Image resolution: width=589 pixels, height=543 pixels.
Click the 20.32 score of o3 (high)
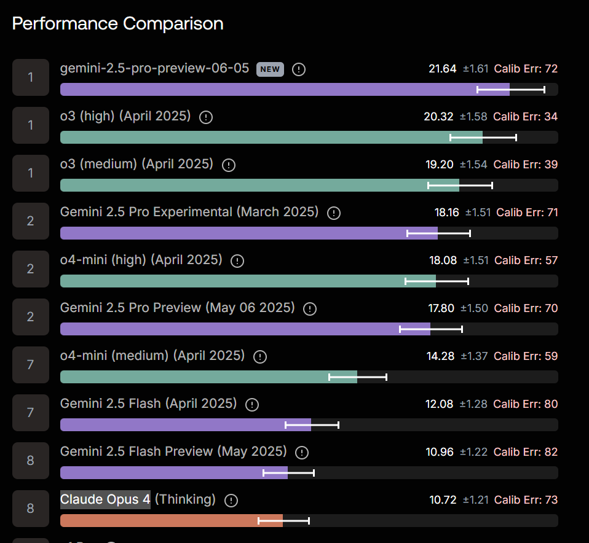click(438, 117)
